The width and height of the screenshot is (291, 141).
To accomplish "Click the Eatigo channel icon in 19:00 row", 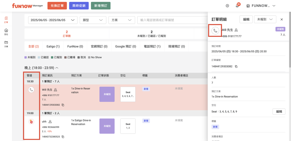I will 31,122.
